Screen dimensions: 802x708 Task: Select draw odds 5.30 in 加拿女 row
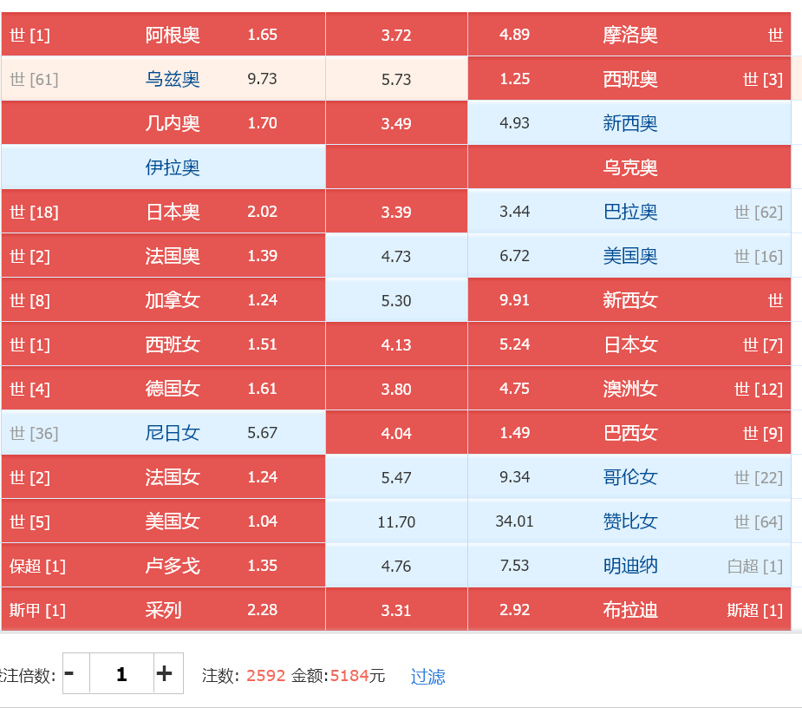pos(396,300)
